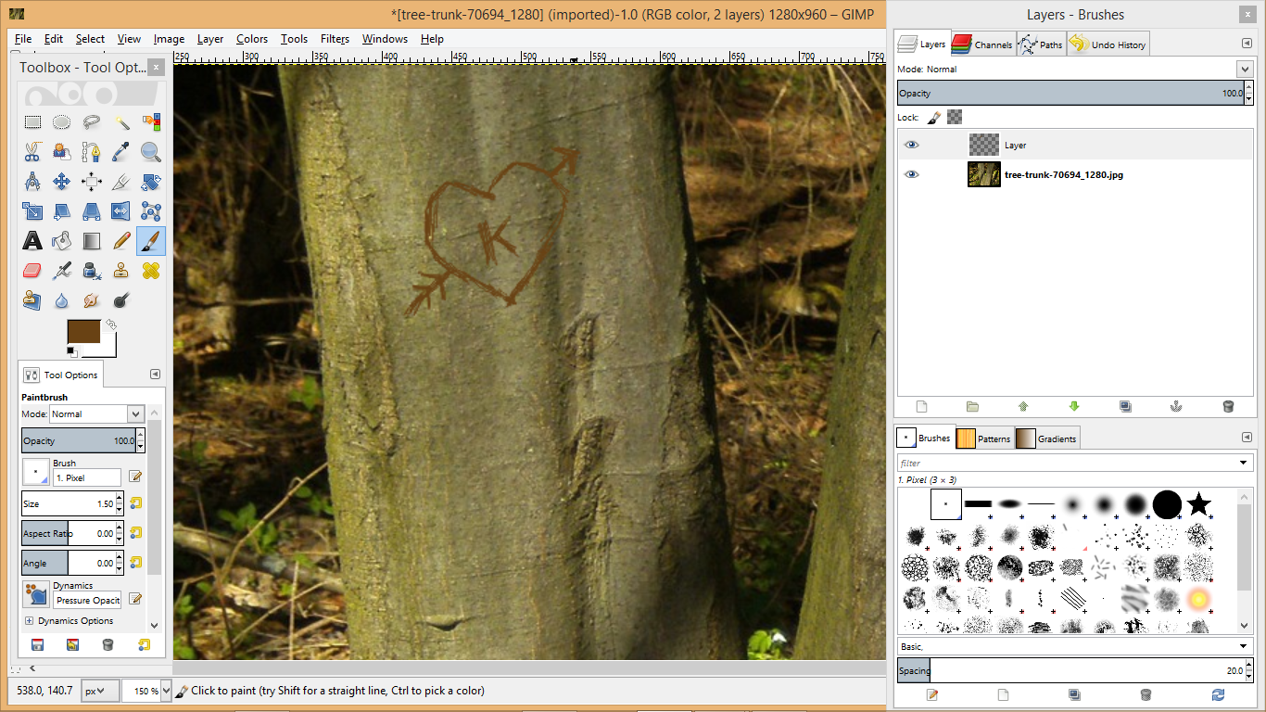
Task: Pick the Select by Color tool
Action: click(x=151, y=121)
